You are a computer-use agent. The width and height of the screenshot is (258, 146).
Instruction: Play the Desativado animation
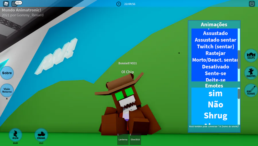[x=215, y=67]
